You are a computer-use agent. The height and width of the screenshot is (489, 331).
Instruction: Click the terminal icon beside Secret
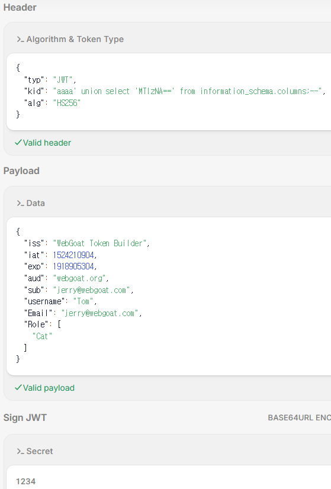coord(20,451)
